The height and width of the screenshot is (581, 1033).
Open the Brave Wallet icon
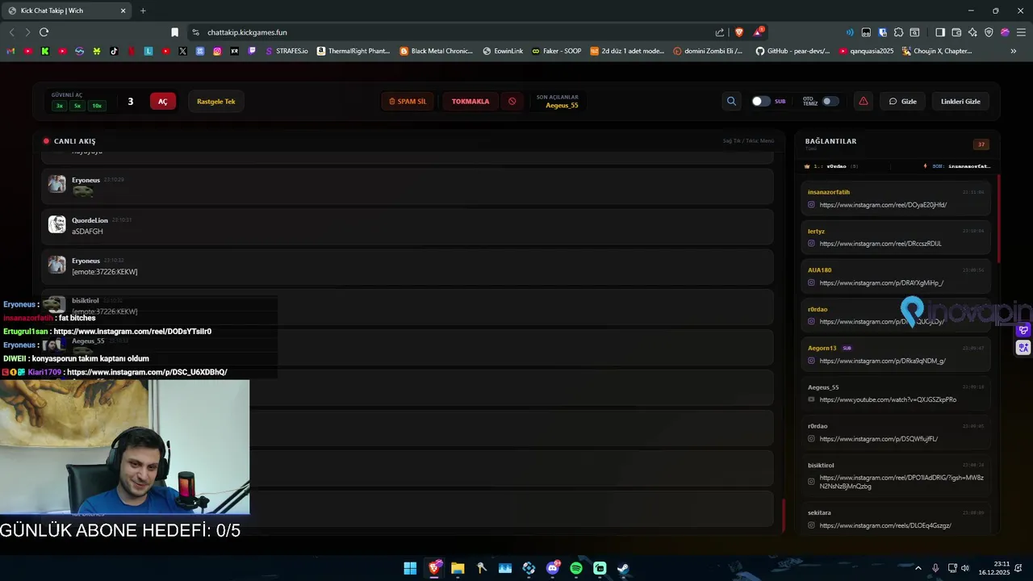(x=956, y=32)
